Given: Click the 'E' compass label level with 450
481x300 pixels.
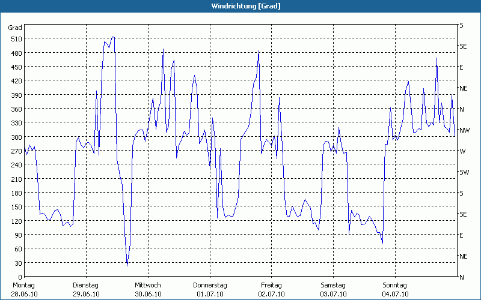Looking at the screenshot, I should click(461, 67).
